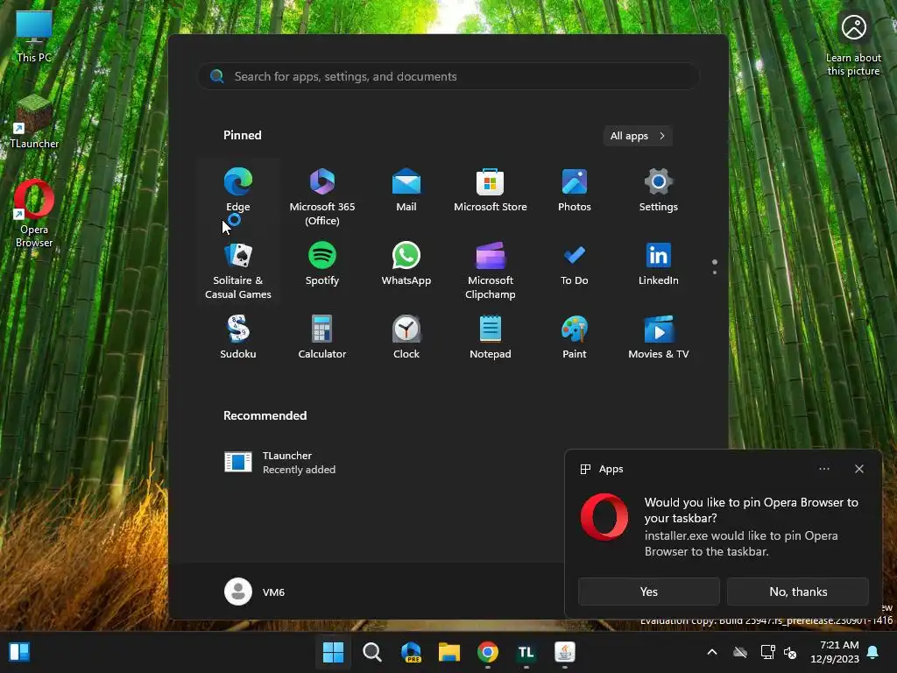Image resolution: width=897 pixels, height=673 pixels.
Task: Open VM6 user account menu
Action: click(255, 592)
